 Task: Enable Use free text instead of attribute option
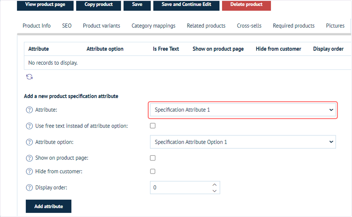[x=153, y=126]
